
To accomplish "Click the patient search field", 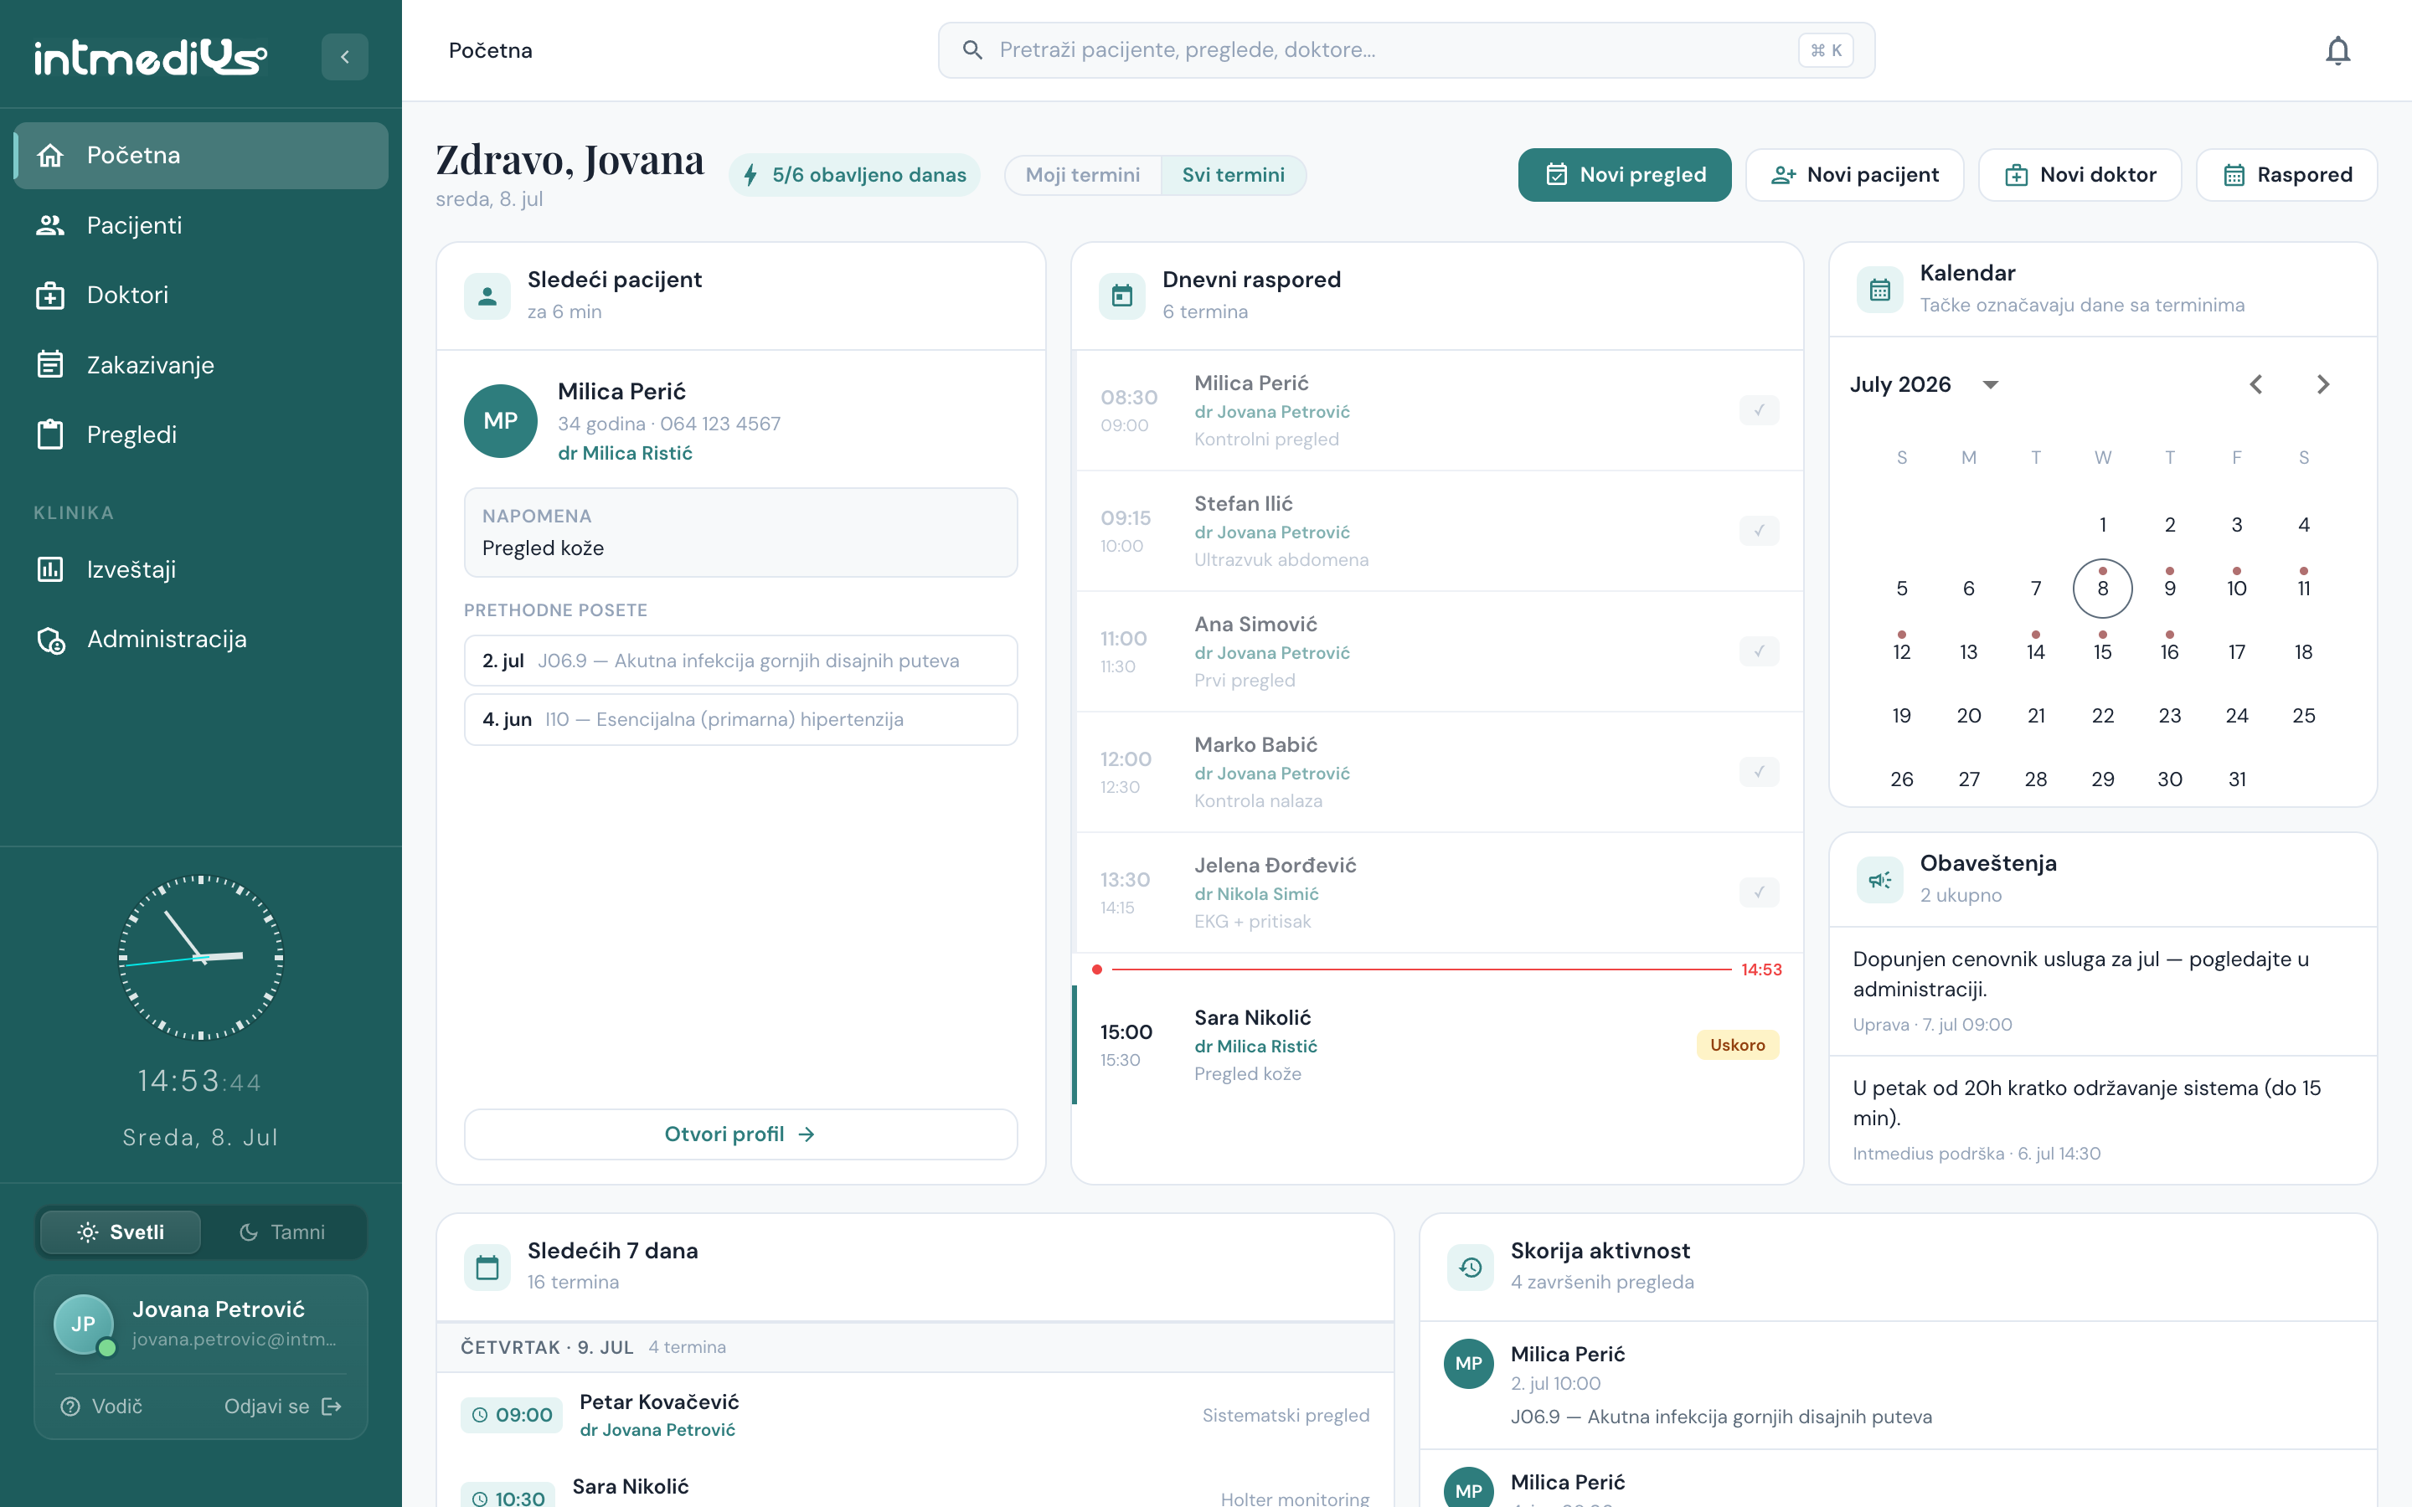I will 1405,50.
